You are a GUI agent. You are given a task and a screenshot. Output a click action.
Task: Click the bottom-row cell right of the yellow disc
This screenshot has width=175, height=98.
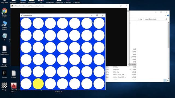[50, 84]
